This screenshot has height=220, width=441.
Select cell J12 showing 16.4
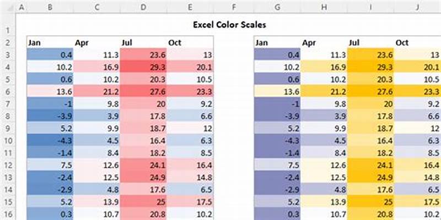(x=417, y=165)
